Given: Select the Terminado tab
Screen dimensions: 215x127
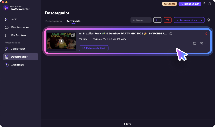Looking at the screenshot, I should pyautogui.click(x=73, y=21).
